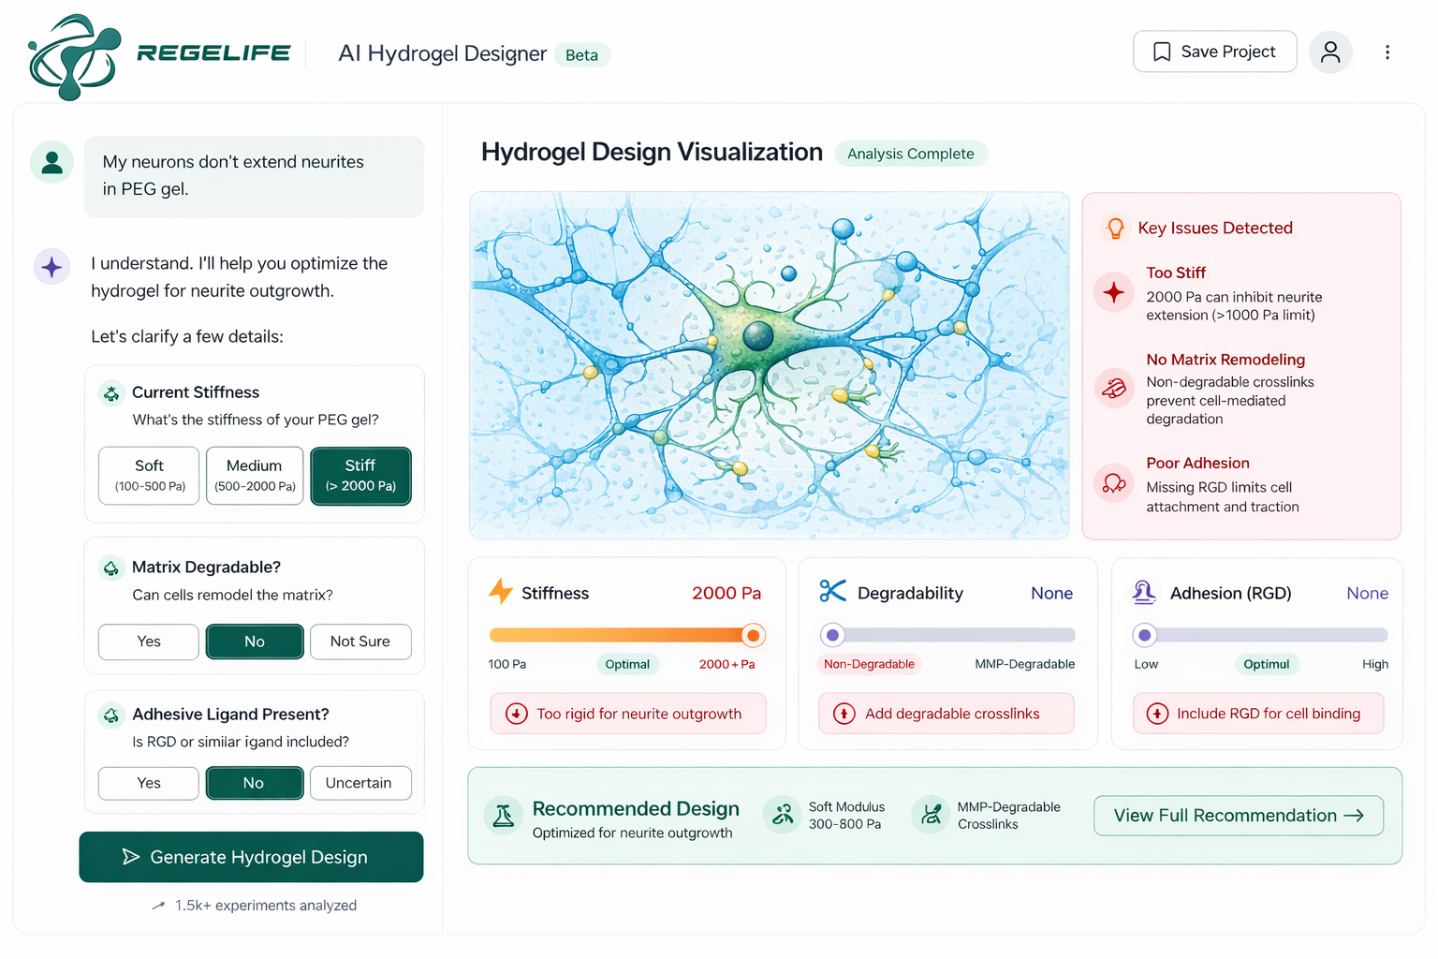Expand the Too rigid for neurite outgrowth alert
Viewport: 1438px width, 959px height.
[x=627, y=713]
